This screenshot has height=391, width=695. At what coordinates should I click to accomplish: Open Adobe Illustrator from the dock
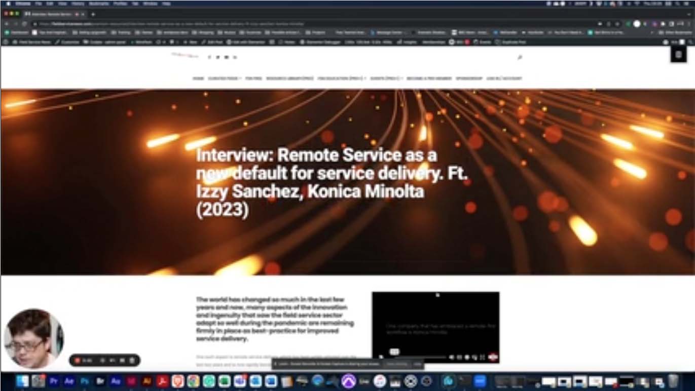pos(148,381)
